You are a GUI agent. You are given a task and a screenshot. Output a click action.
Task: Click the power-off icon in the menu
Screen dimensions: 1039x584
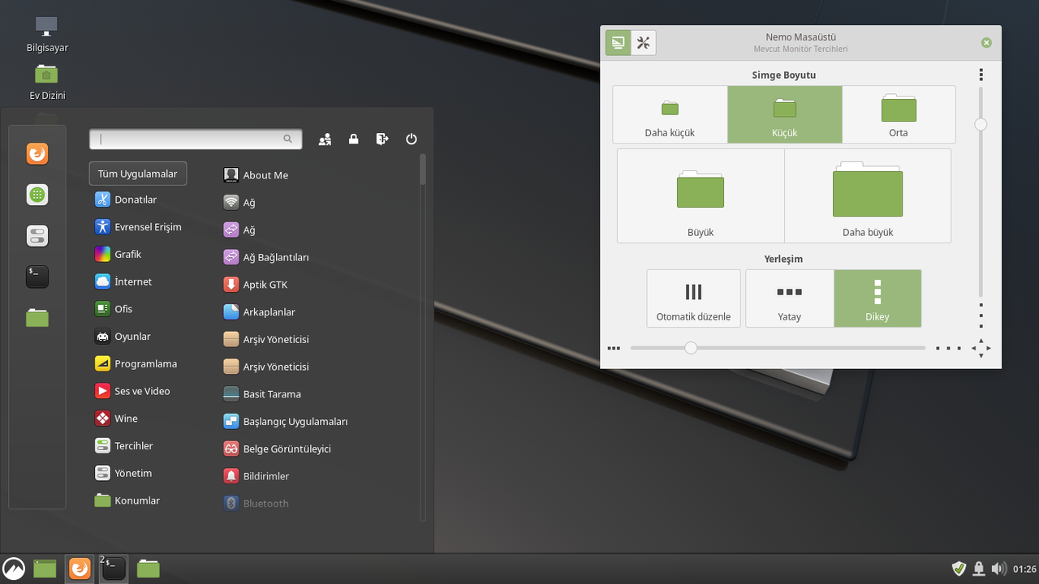(412, 140)
